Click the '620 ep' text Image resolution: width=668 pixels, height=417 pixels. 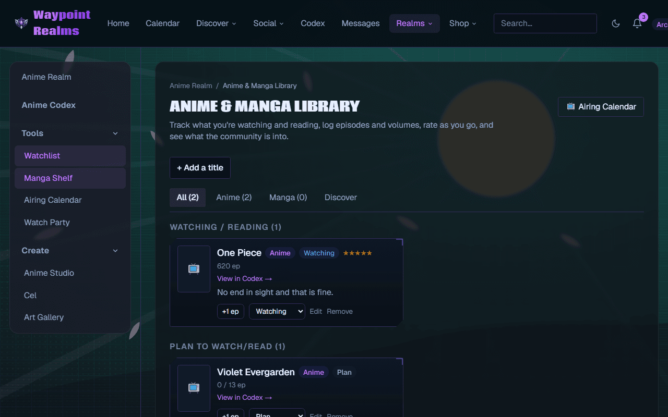click(x=229, y=266)
